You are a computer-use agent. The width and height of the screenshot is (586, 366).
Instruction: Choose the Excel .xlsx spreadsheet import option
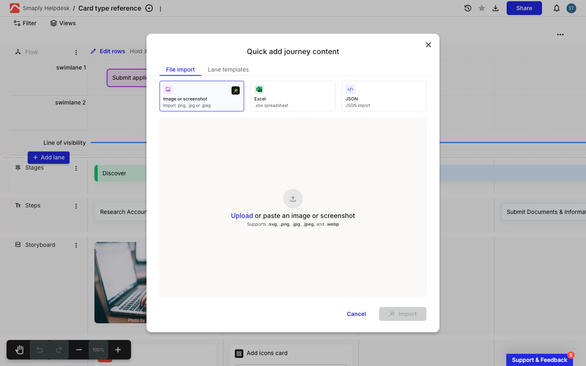(x=293, y=96)
